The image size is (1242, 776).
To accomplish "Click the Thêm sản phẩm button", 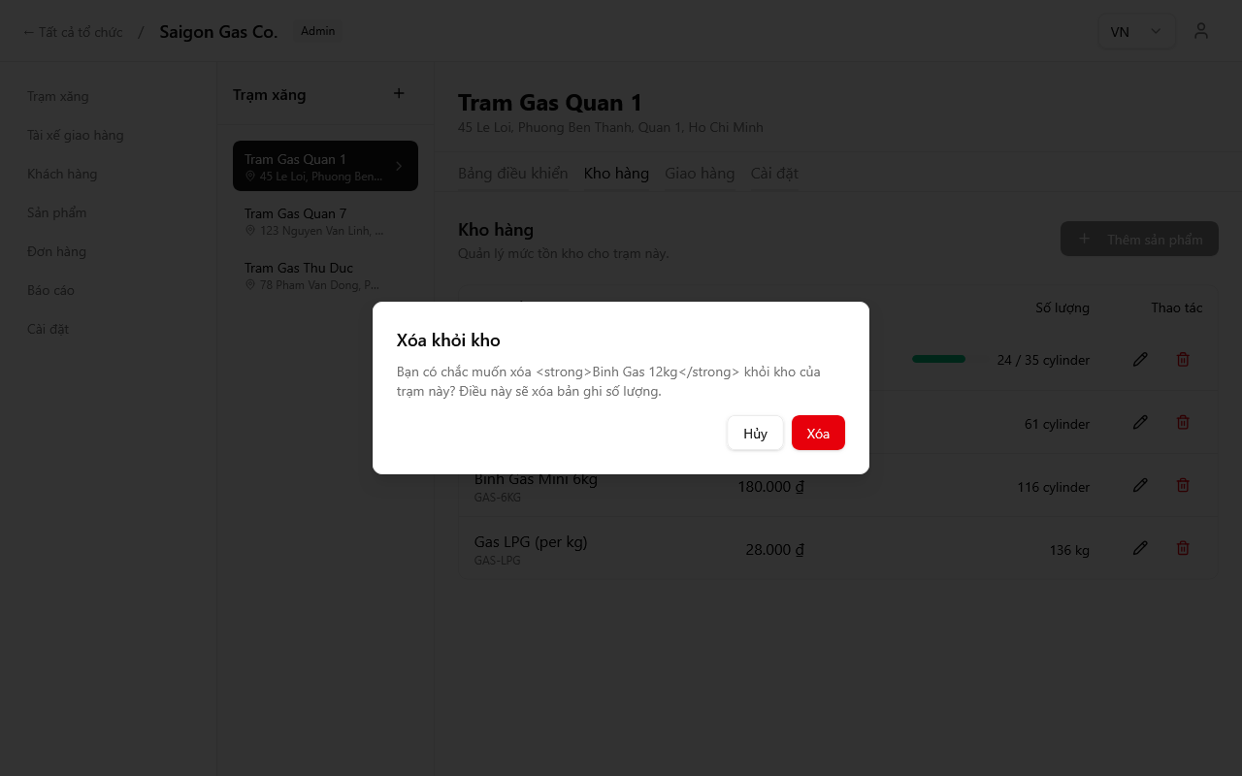I will click(1139, 239).
